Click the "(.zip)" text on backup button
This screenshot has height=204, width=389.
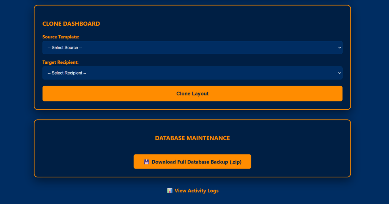[236, 162]
